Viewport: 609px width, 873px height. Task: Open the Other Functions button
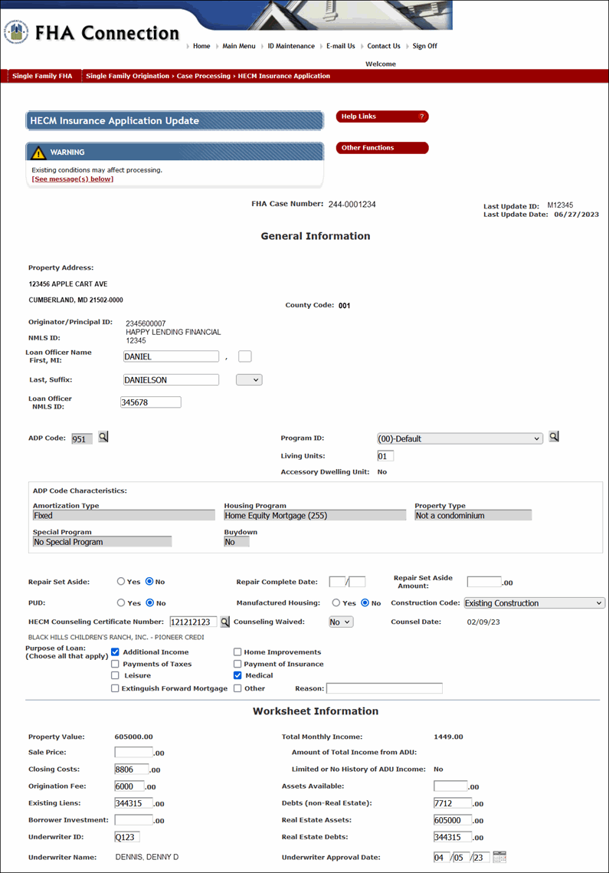[x=382, y=147]
